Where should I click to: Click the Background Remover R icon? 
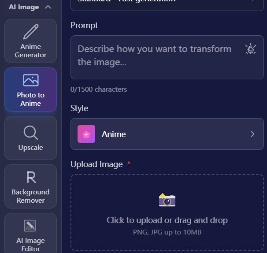[x=30, y=178]
